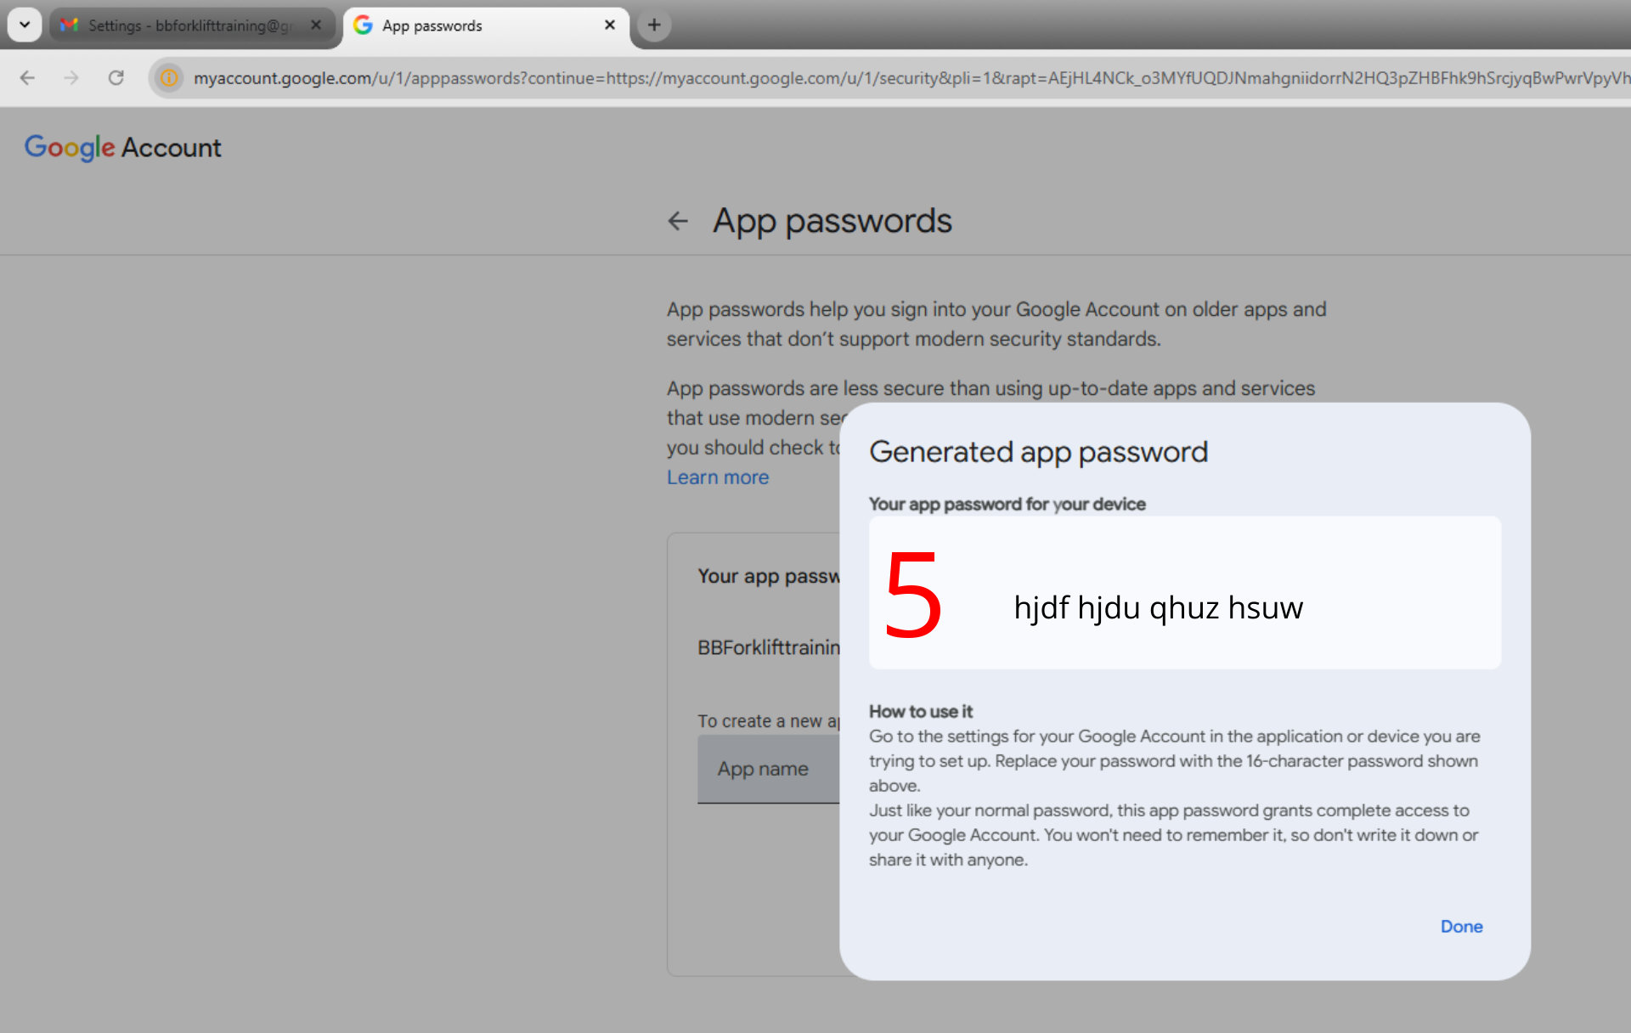Click the Done button in dialog
Image resolution: width=1631 pixels, height=1033 pixels.
click(x=1460, y=926)
